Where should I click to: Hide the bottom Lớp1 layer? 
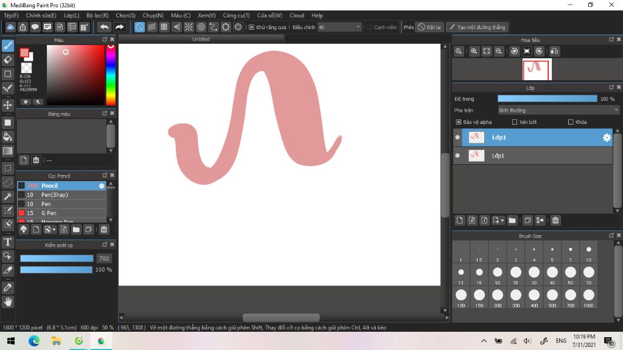point(458,156)
